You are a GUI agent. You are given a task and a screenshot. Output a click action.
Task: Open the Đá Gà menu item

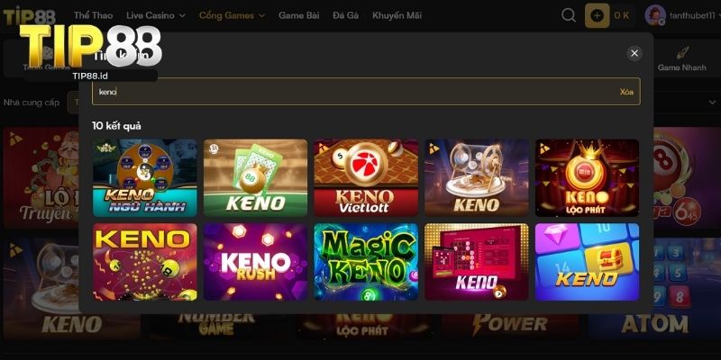[346, 15]
